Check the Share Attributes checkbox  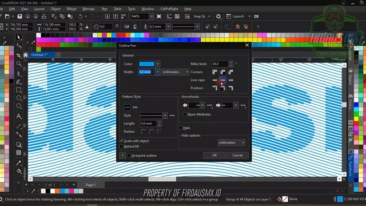point(185,114)
